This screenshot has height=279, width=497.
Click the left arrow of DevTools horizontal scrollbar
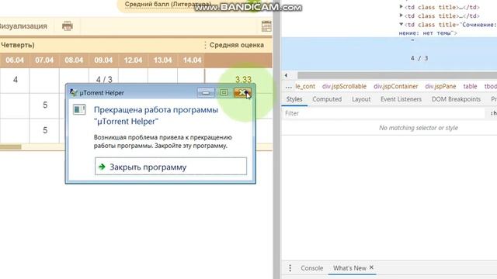point(286,75)
